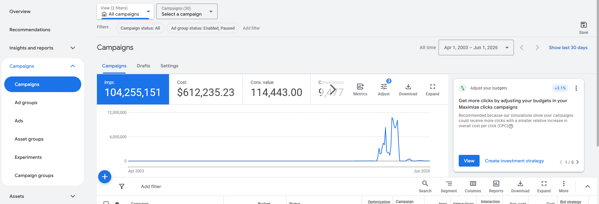Click Create investment strategy link
Screen dimensions: 599x204
coord(514,161)
